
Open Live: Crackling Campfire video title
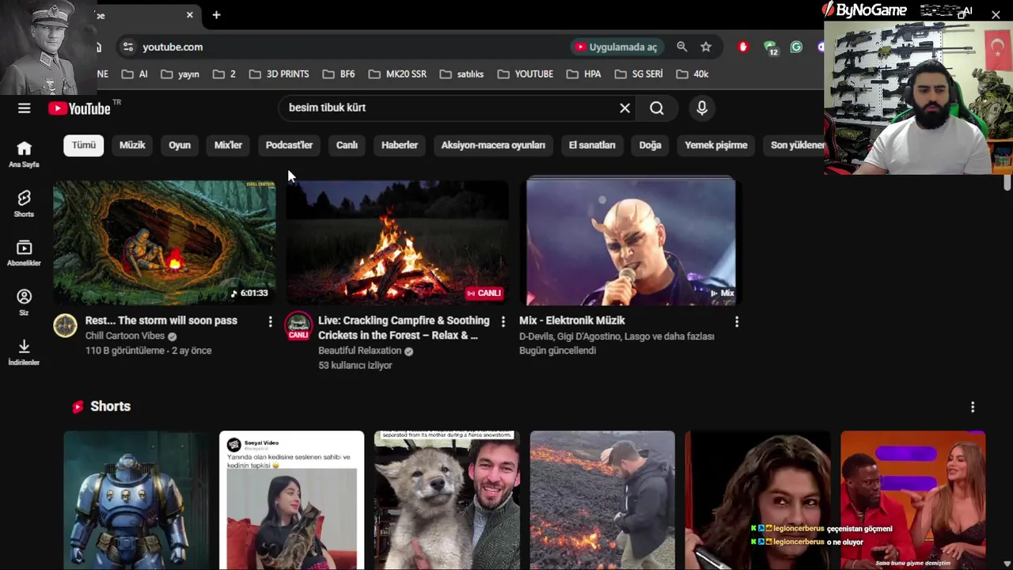pyautogui.click(x=404, y=328)
